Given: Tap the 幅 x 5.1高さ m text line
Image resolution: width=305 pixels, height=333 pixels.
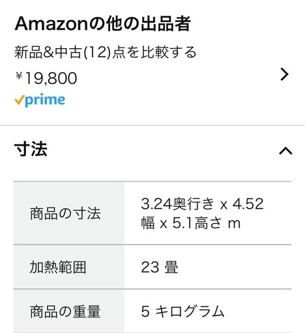Looking at the screenshot, I should (x=191, y=223).
